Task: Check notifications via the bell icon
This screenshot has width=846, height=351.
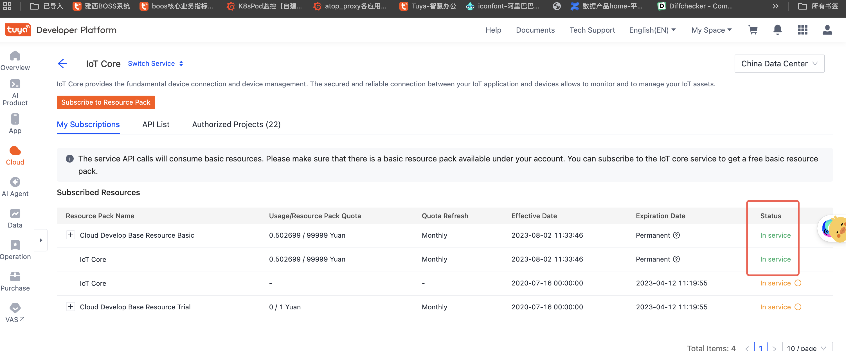Action: pos(777,30)
